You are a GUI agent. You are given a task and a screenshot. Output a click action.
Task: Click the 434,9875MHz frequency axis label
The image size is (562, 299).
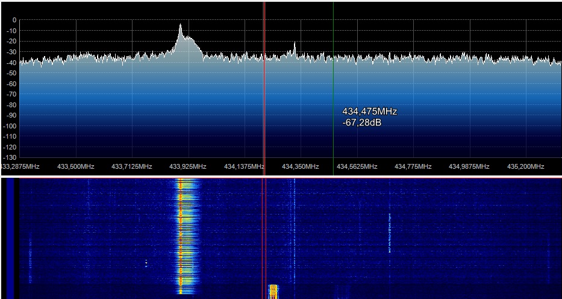(469, 167)
